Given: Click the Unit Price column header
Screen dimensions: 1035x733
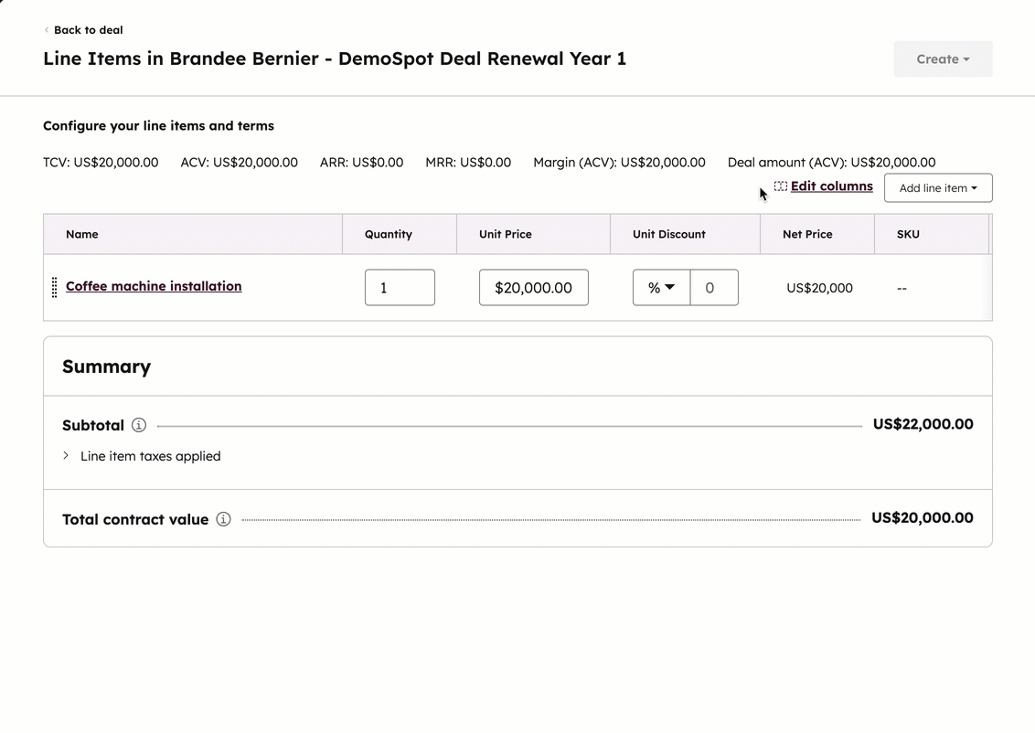Looking at the screenshot, I should pos(506,235).
